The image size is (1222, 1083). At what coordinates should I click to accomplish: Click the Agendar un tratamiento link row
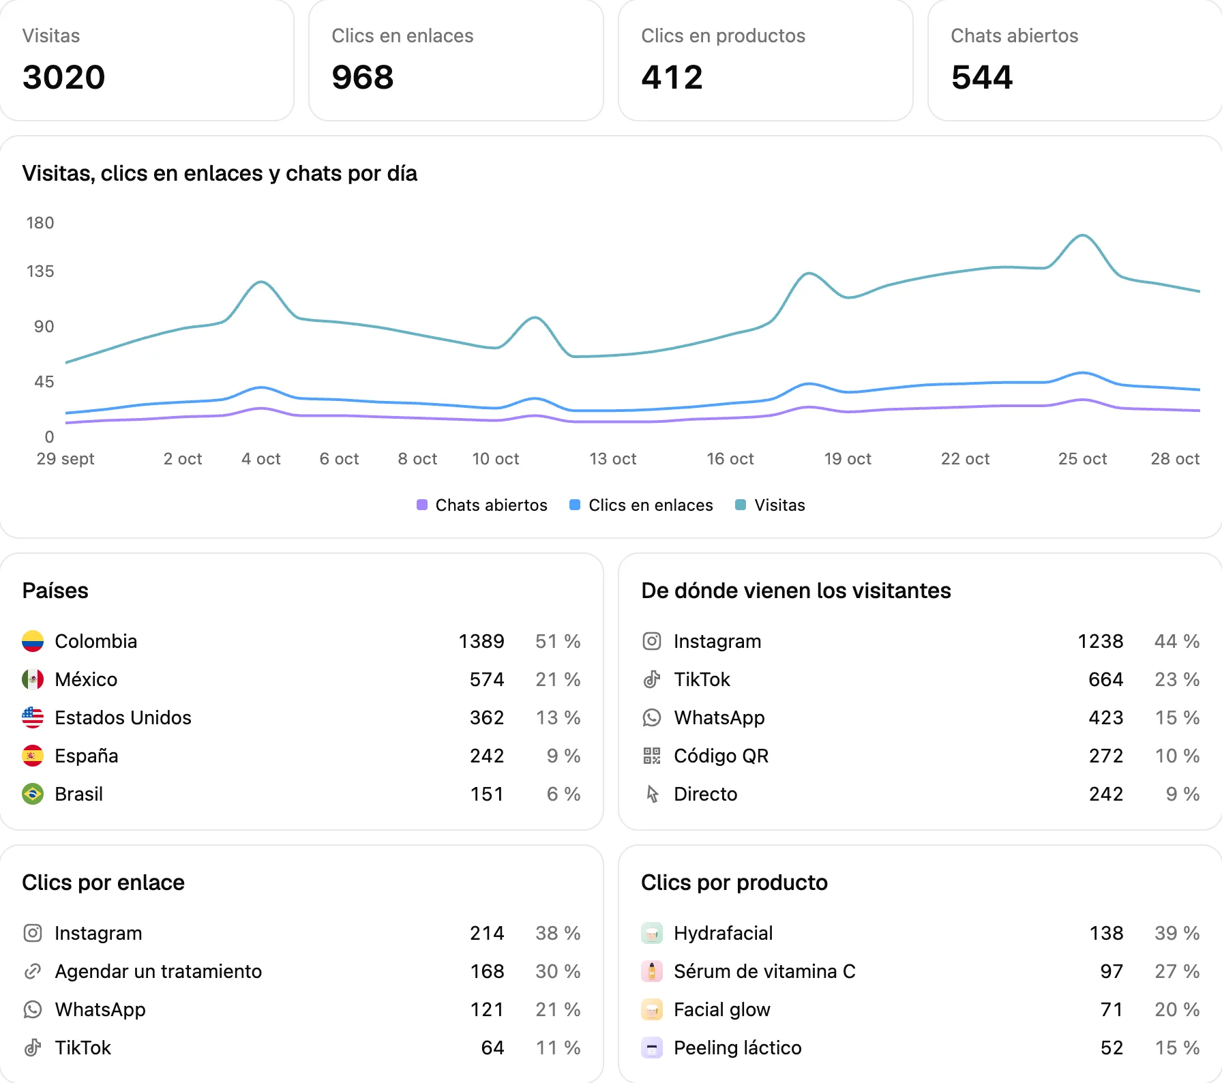(301, 971)
